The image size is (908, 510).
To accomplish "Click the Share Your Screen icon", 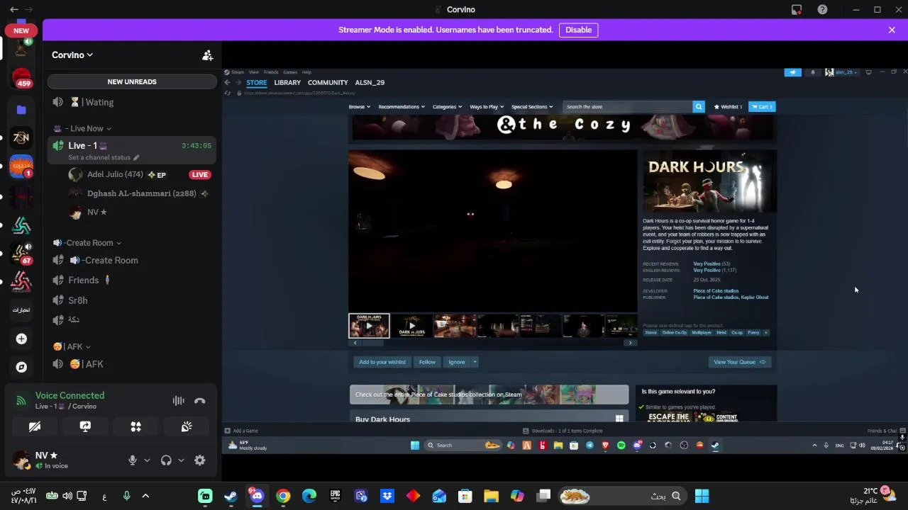I will coord(85,426).
